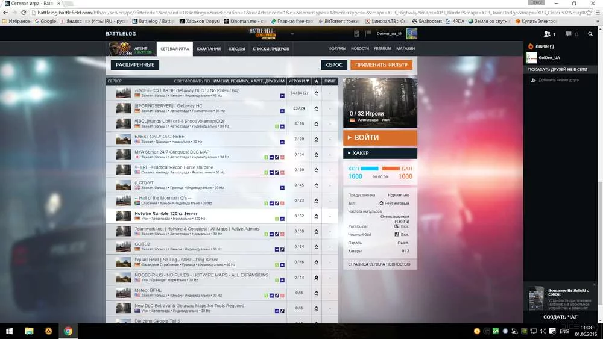This screenshot has height=339, width=603.
Task: Open 4PDA bookmark
Action: point(455,22)
